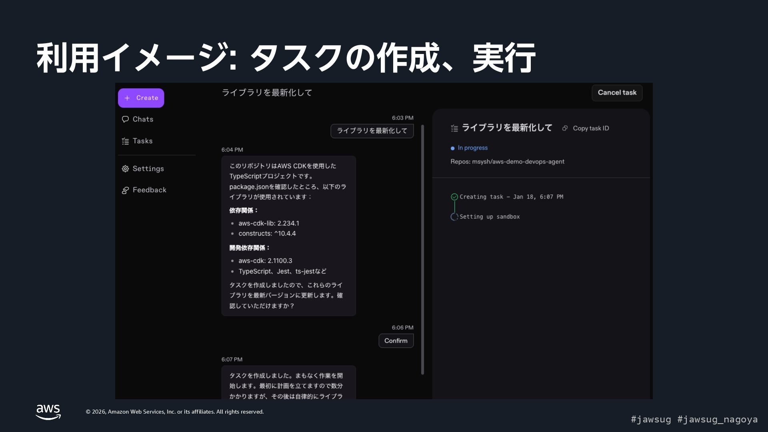Click the Tasks checklist icon in sidebar
The image size is (768, 432).
[x=125, y=141]
